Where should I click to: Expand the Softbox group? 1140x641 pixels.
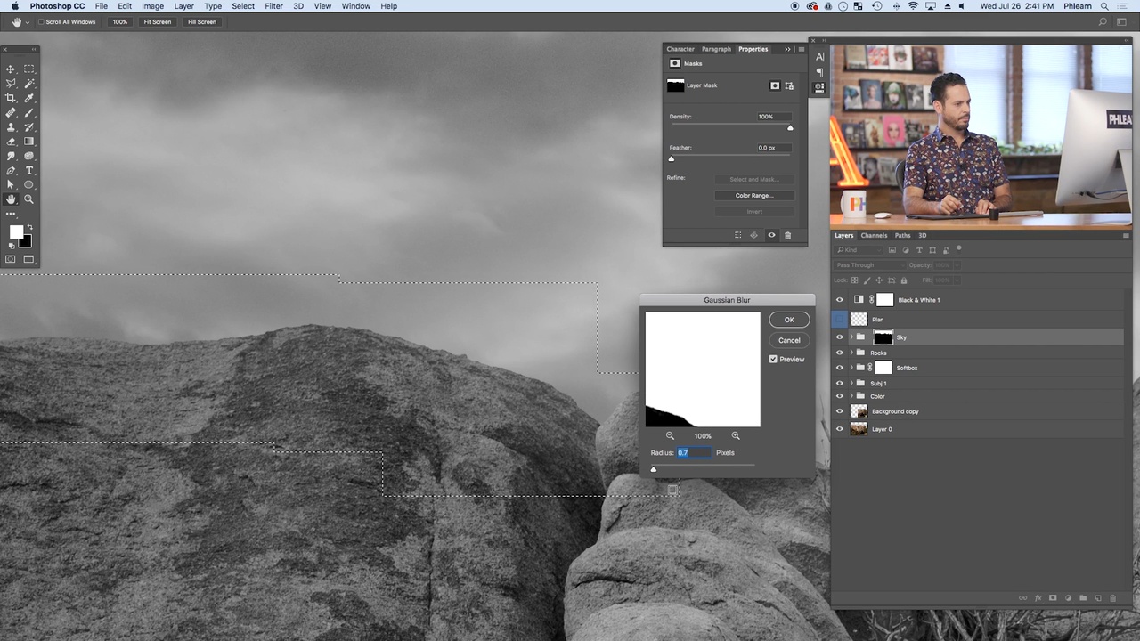pyautogui.click(x=851, y=368)
